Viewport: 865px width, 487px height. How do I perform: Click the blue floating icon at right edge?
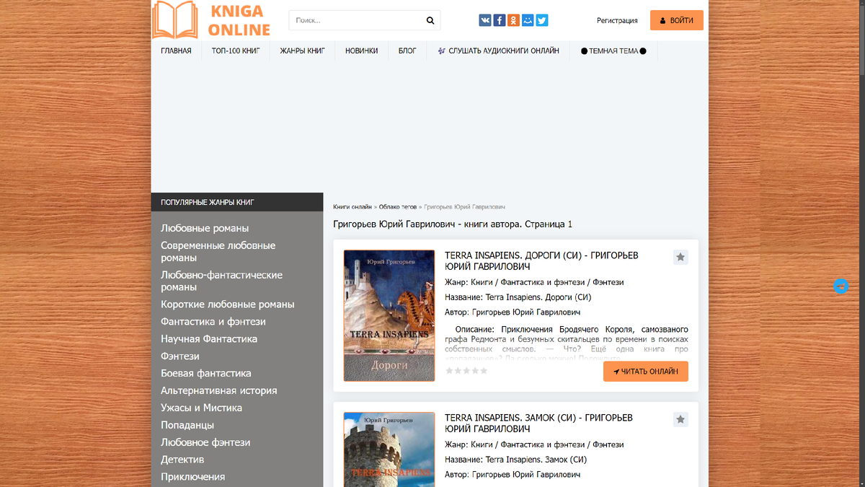[840, 286]
